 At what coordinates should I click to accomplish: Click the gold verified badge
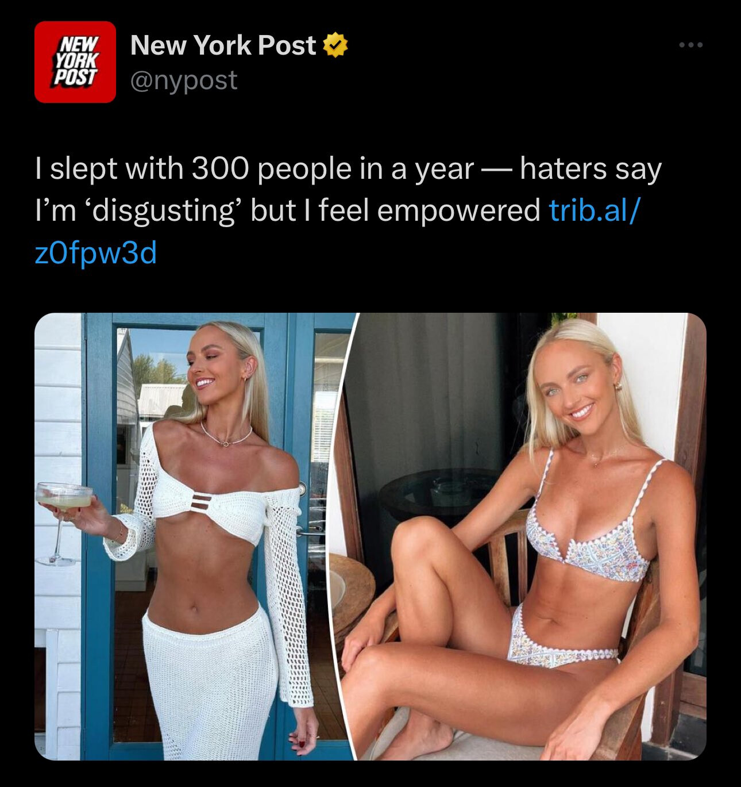(x=337, y=45)
